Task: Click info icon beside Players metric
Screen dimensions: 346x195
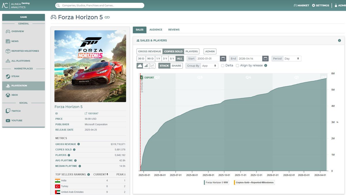Action: pyautogui.click(x=69, y=155)
